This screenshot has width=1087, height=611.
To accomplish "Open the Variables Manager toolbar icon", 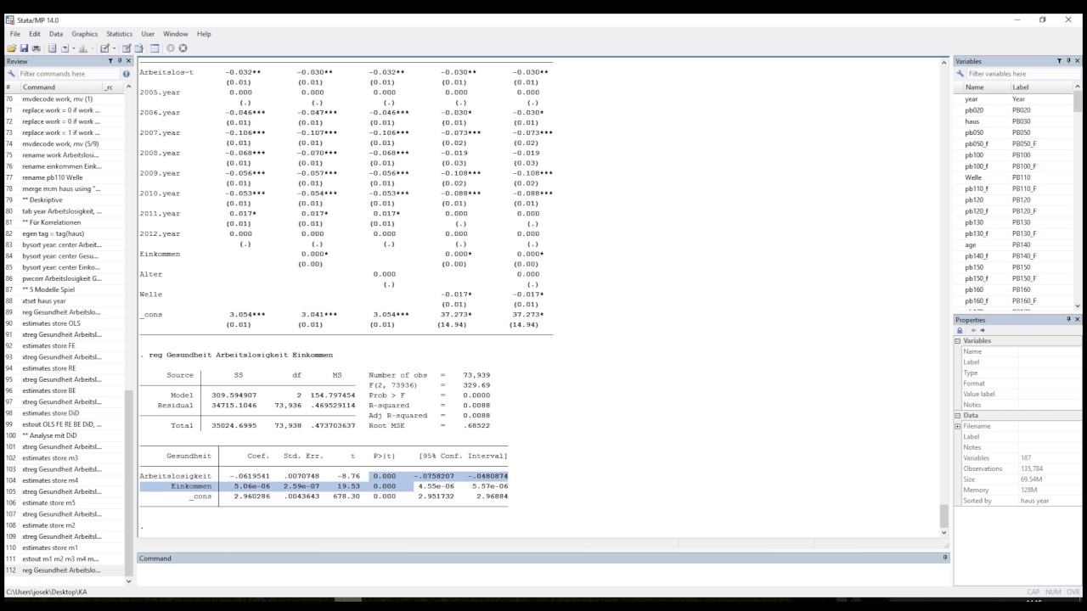I will [x=155, y=48].
